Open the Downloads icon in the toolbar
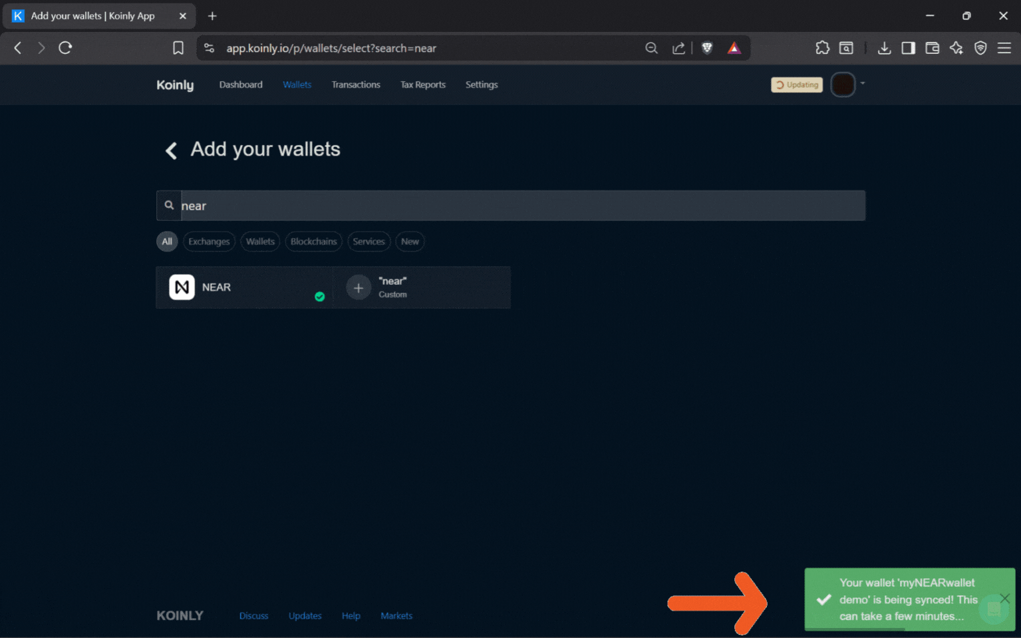Screen dimensions: 1021x638 click(x=884, y=47)
